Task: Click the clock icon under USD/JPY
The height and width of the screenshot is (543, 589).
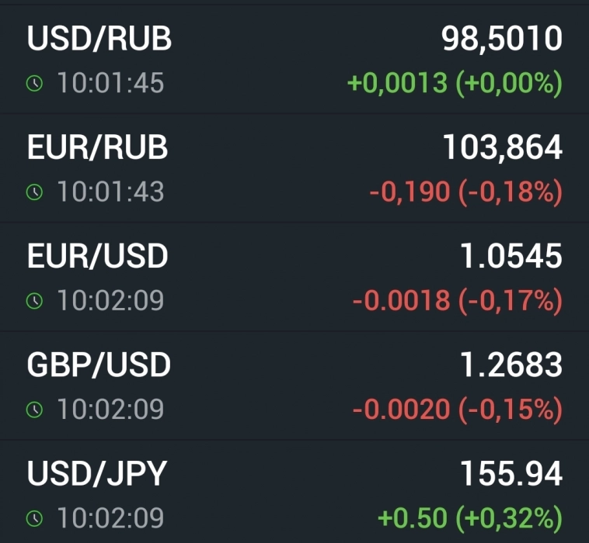Action: tap(34, 518)
